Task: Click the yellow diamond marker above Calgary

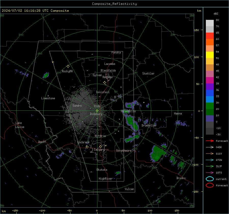Action: (x=101, y=147)
